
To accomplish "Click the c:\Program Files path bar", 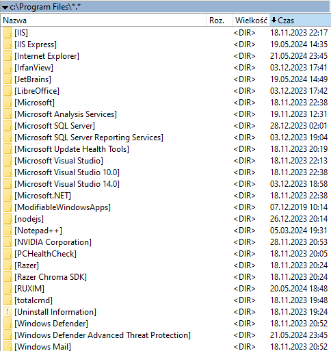I will [165, 7].
